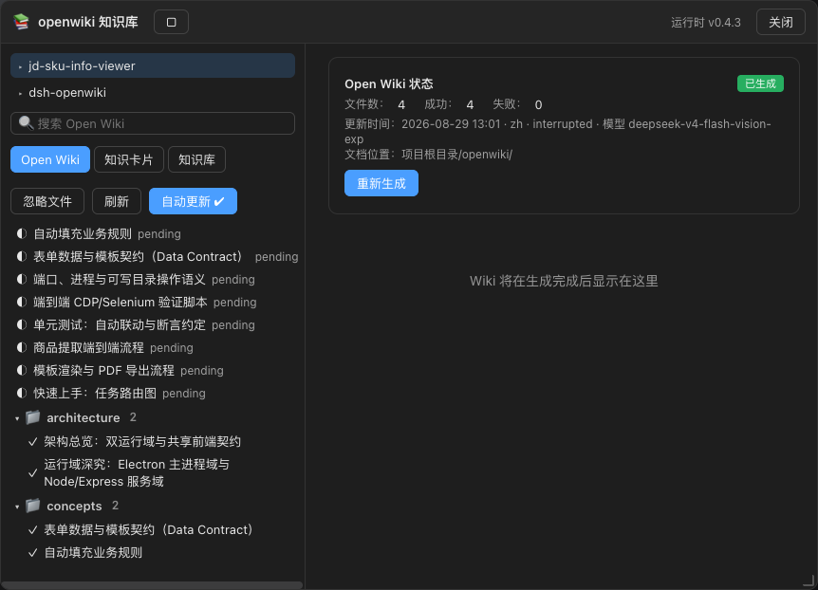Viewport: 818px width, 590px height.
Task: Collapse the concepts folder arrow
Action: pos(17,507)
